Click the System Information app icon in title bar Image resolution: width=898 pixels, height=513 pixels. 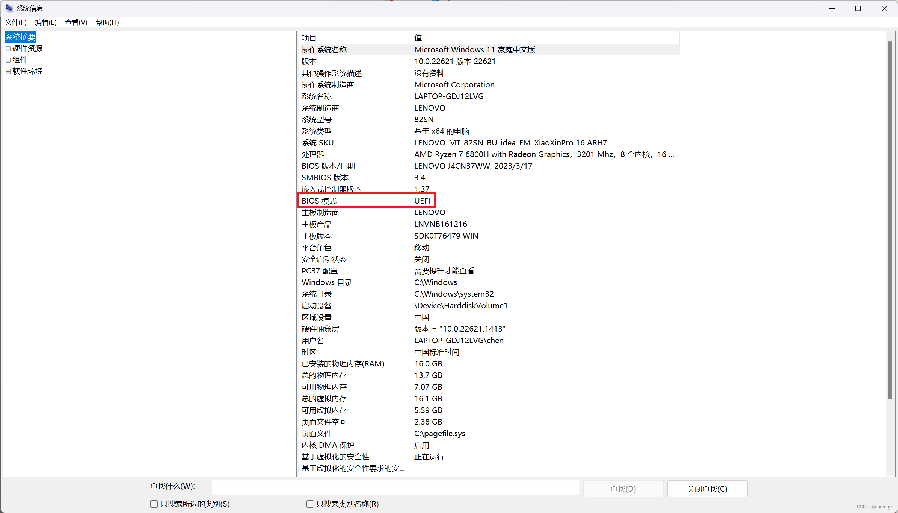[9, 8]
